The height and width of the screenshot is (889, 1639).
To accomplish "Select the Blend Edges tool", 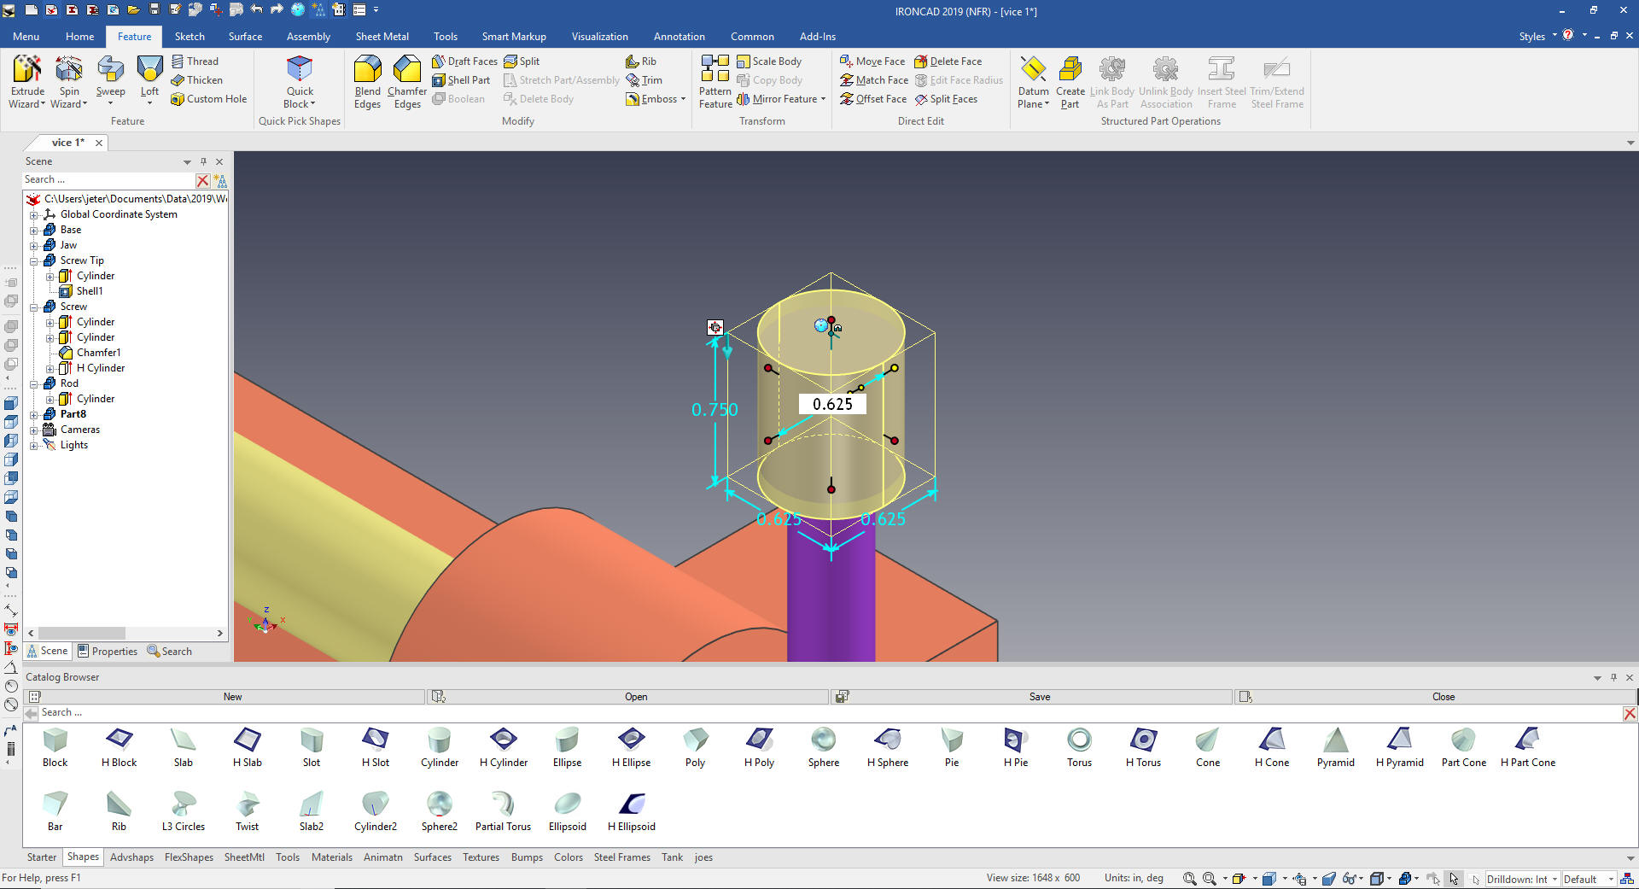I will (367, 81).
